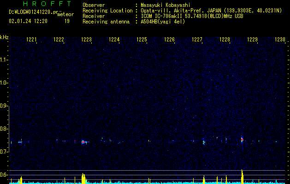Click the 1223 time marker

pos(87,40)
